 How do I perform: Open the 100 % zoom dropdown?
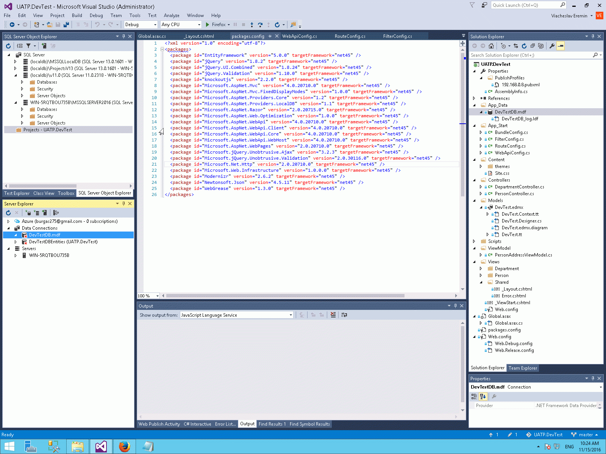tap(148, 296)
